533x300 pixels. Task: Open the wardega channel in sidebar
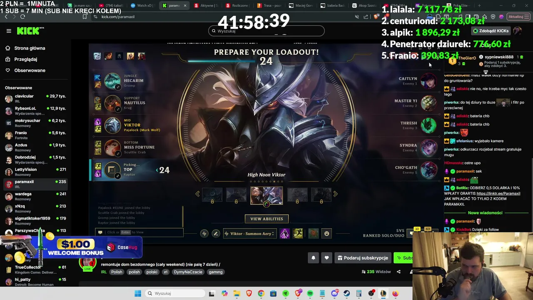point(35,196)
